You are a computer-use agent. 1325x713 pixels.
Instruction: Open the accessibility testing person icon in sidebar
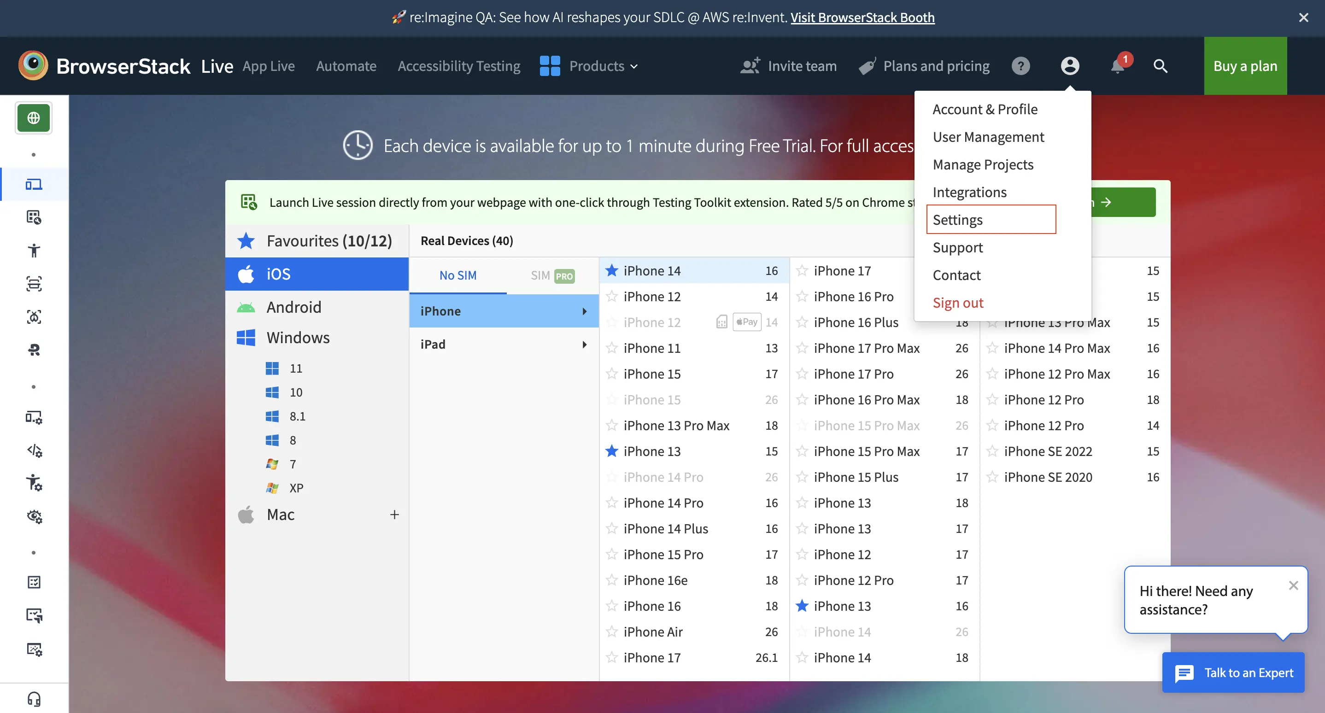pos(34,251)
